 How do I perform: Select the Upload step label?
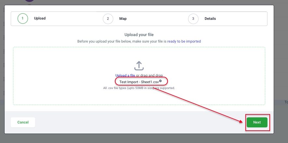click(x=40, y=19)
